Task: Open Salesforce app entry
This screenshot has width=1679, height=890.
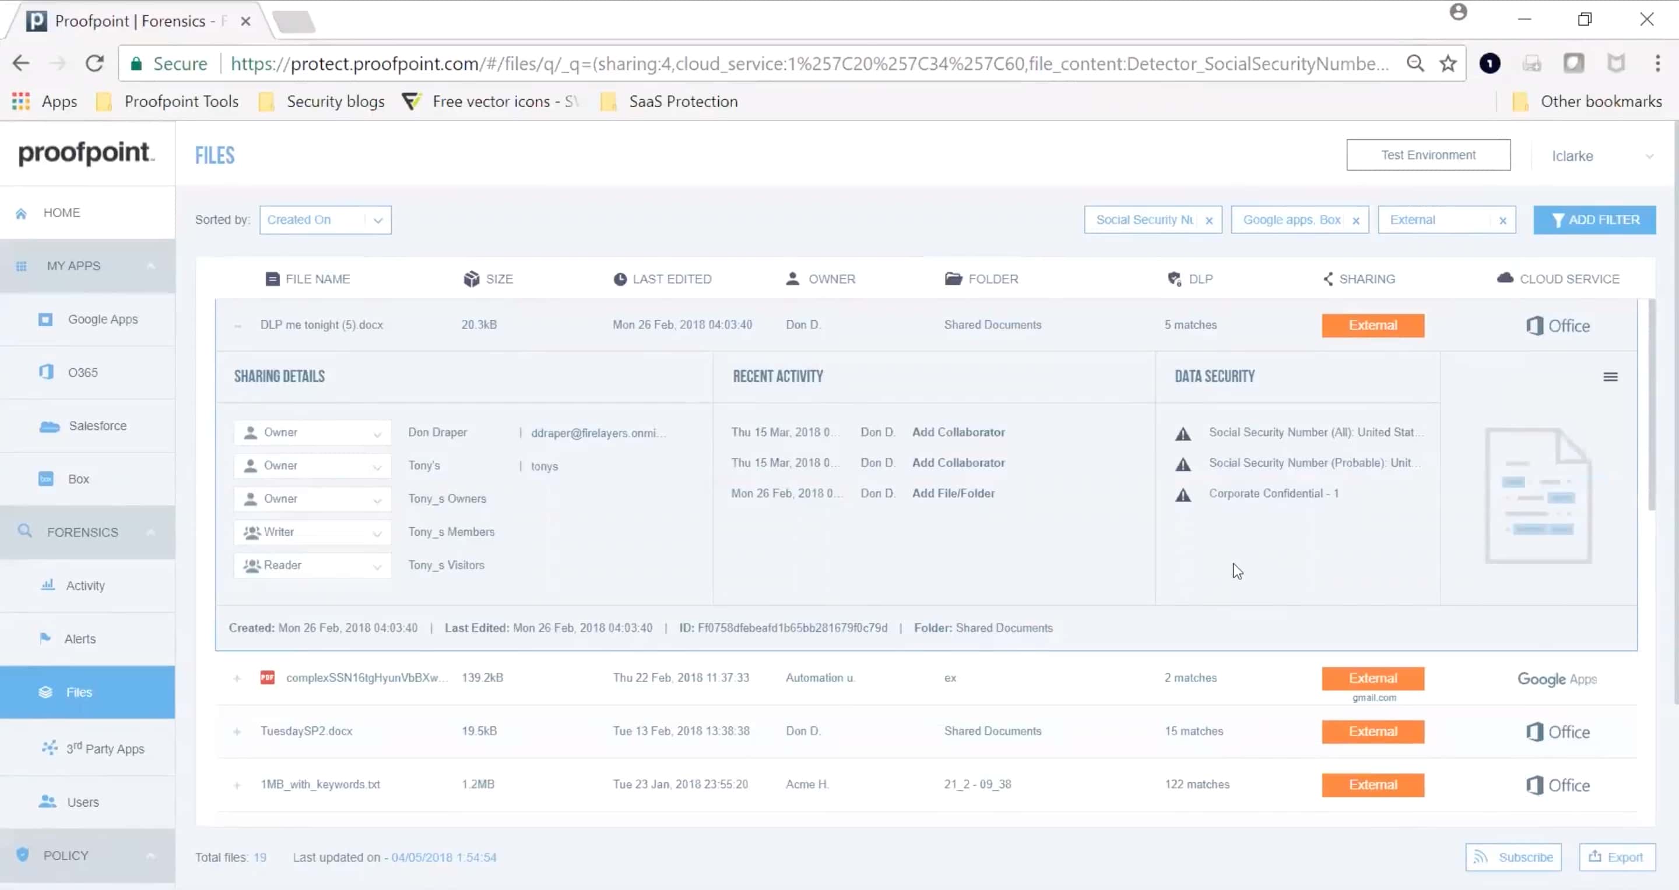Action: pos(87,426)
